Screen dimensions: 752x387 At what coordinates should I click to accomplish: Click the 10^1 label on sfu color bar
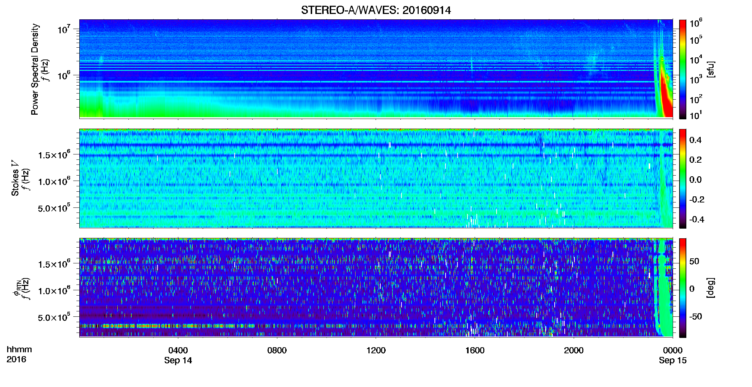pyautogui.click(x=696, y=115)
